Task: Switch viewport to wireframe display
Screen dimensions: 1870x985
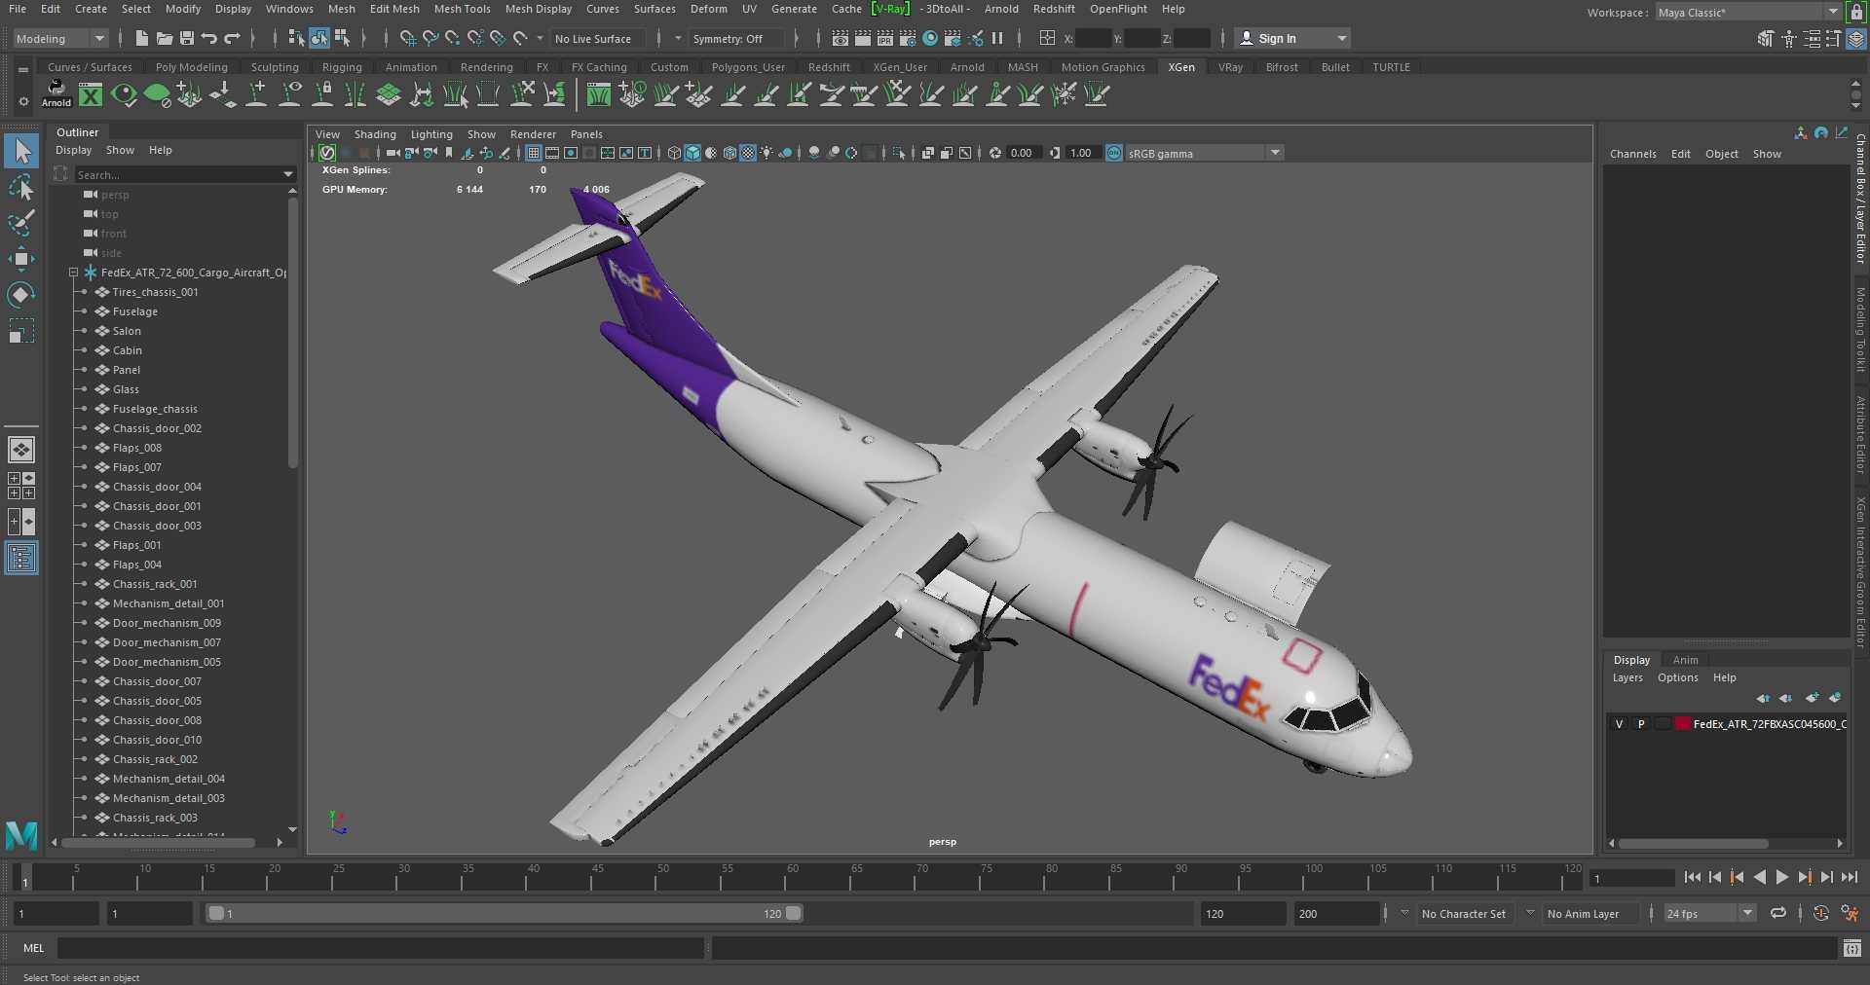Action: [674, 153]
